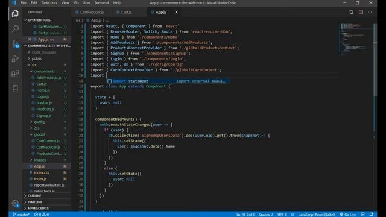Open reportWebVitals.js in the file tree
Viewport: 386px width, 217px height.
click(x=49, y=185)
